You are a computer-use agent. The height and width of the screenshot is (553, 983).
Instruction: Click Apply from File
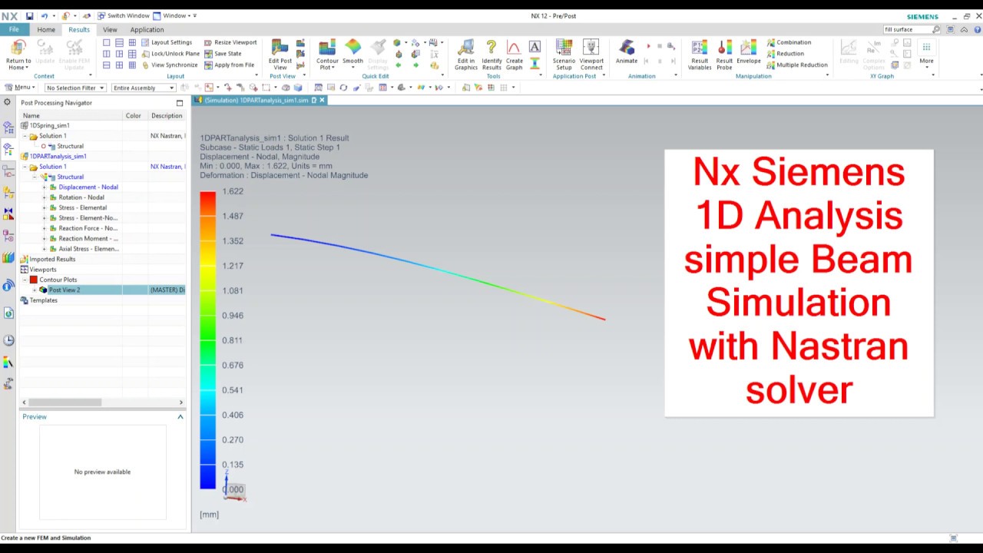229,65
